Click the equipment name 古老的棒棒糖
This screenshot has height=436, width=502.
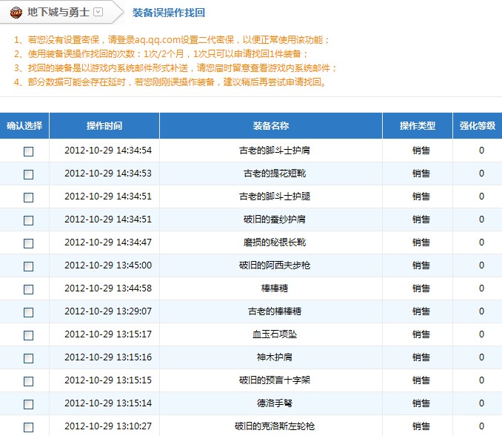click(x=275, y=311)
